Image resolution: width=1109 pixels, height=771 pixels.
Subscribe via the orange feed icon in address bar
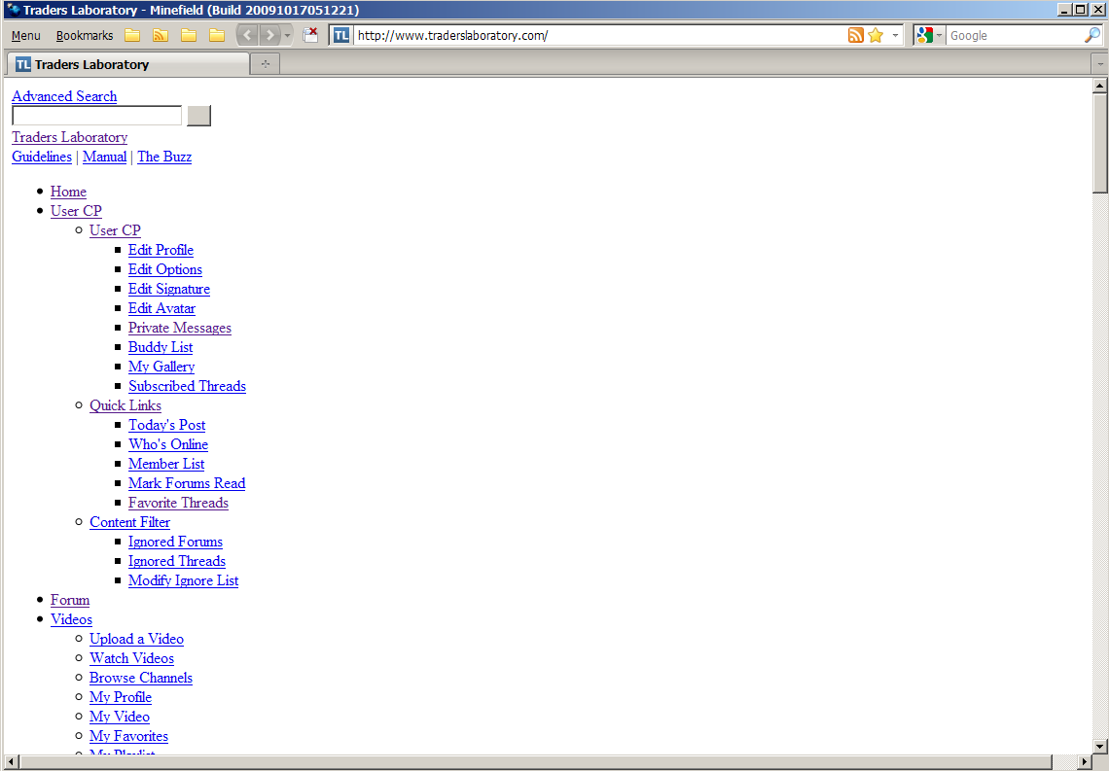856,35
